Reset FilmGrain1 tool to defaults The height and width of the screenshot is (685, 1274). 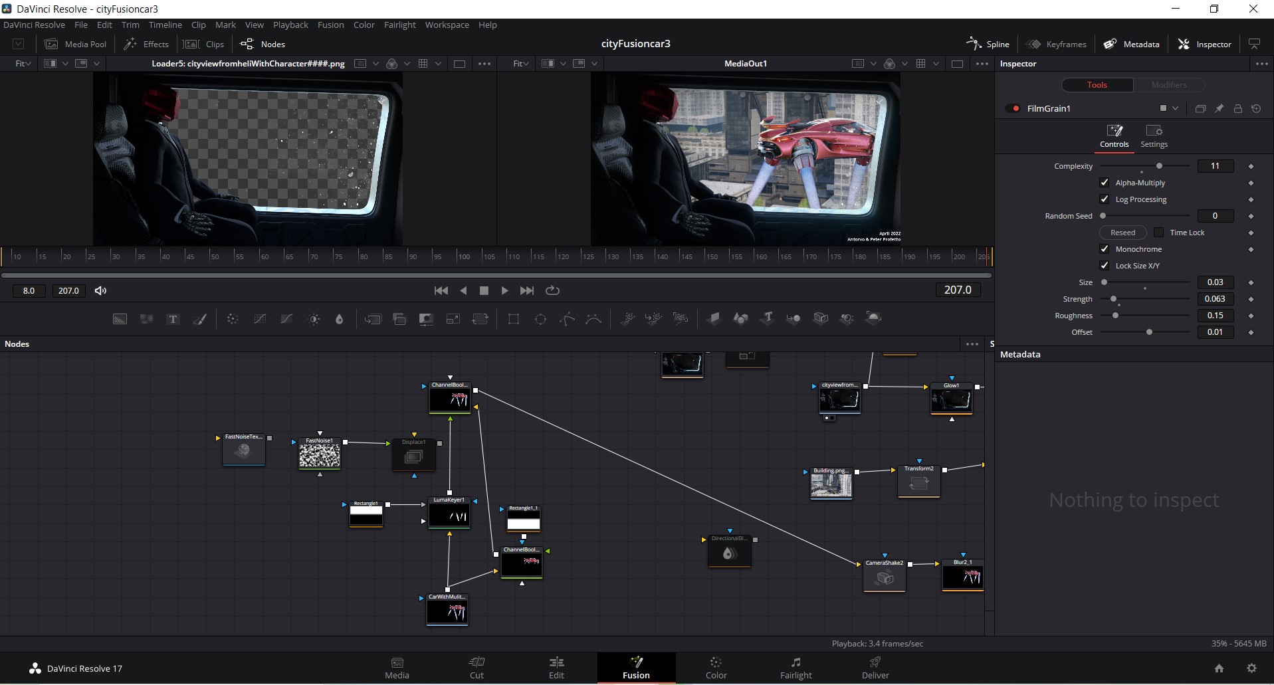pyautogui.click(x=1256, y=108)
